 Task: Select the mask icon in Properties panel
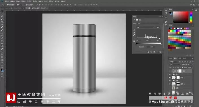pyautogui.click(x=137, y=20)
